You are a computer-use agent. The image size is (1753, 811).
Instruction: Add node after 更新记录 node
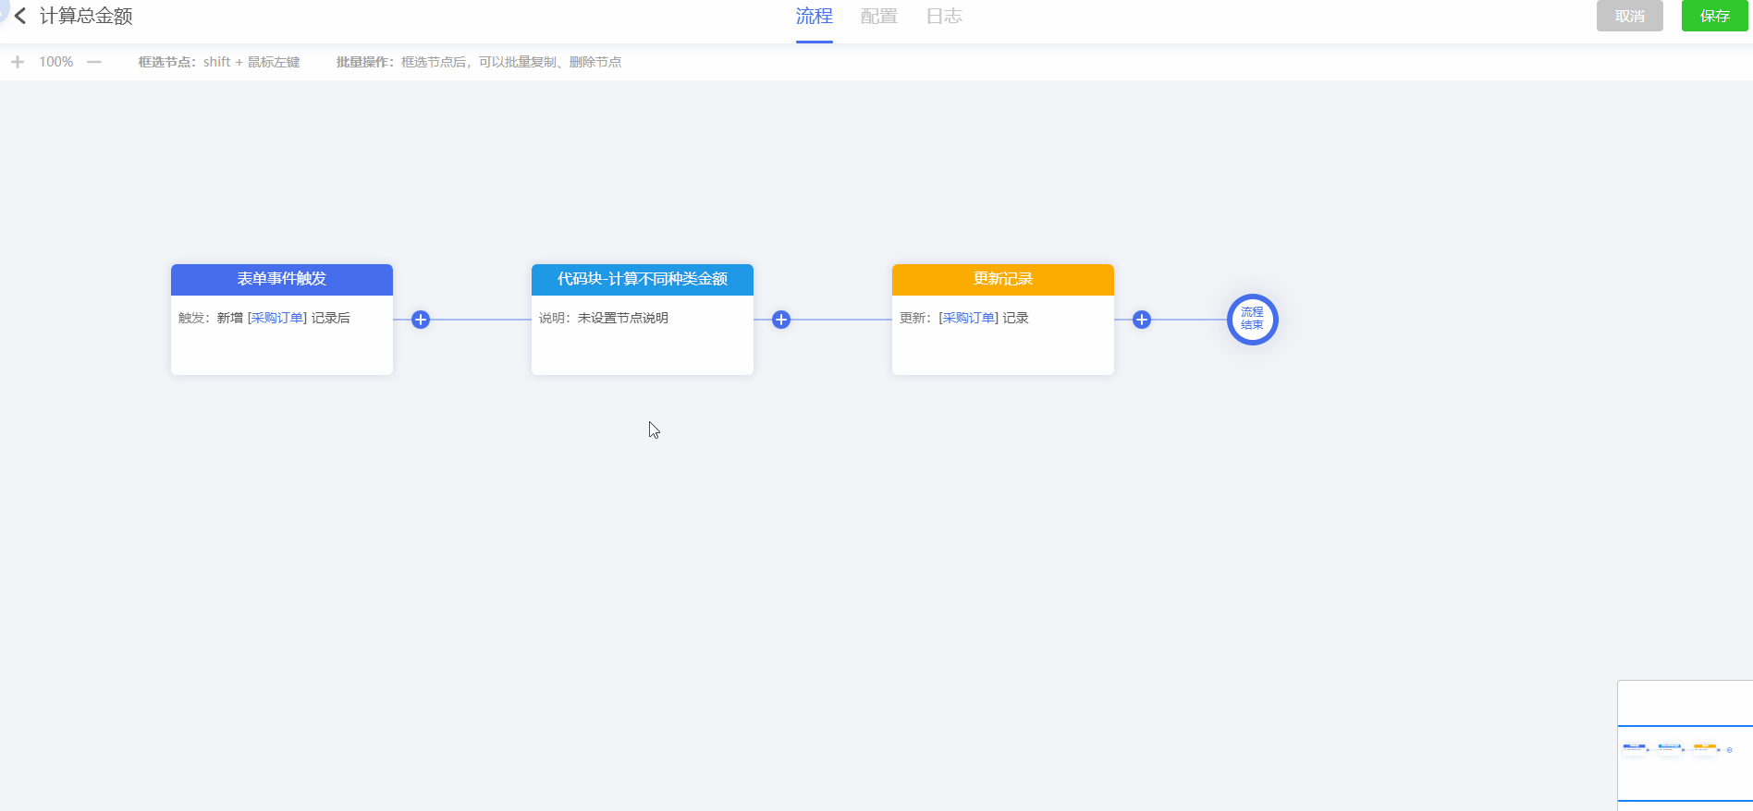tap(1142, 320)
